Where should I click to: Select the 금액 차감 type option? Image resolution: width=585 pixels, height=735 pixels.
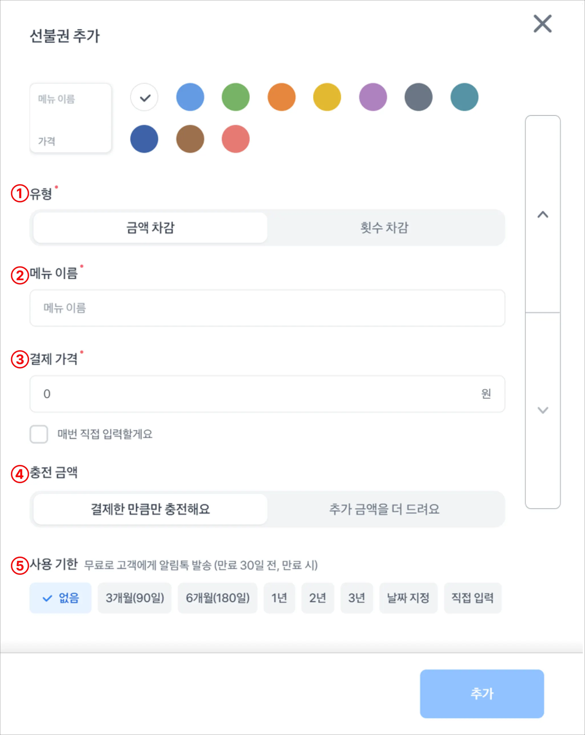[150, 228]
